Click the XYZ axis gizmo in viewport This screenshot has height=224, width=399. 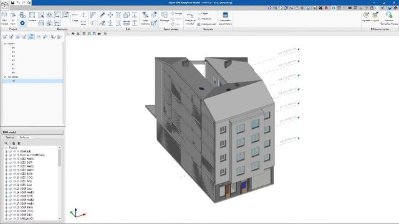[x=78, y=213]
